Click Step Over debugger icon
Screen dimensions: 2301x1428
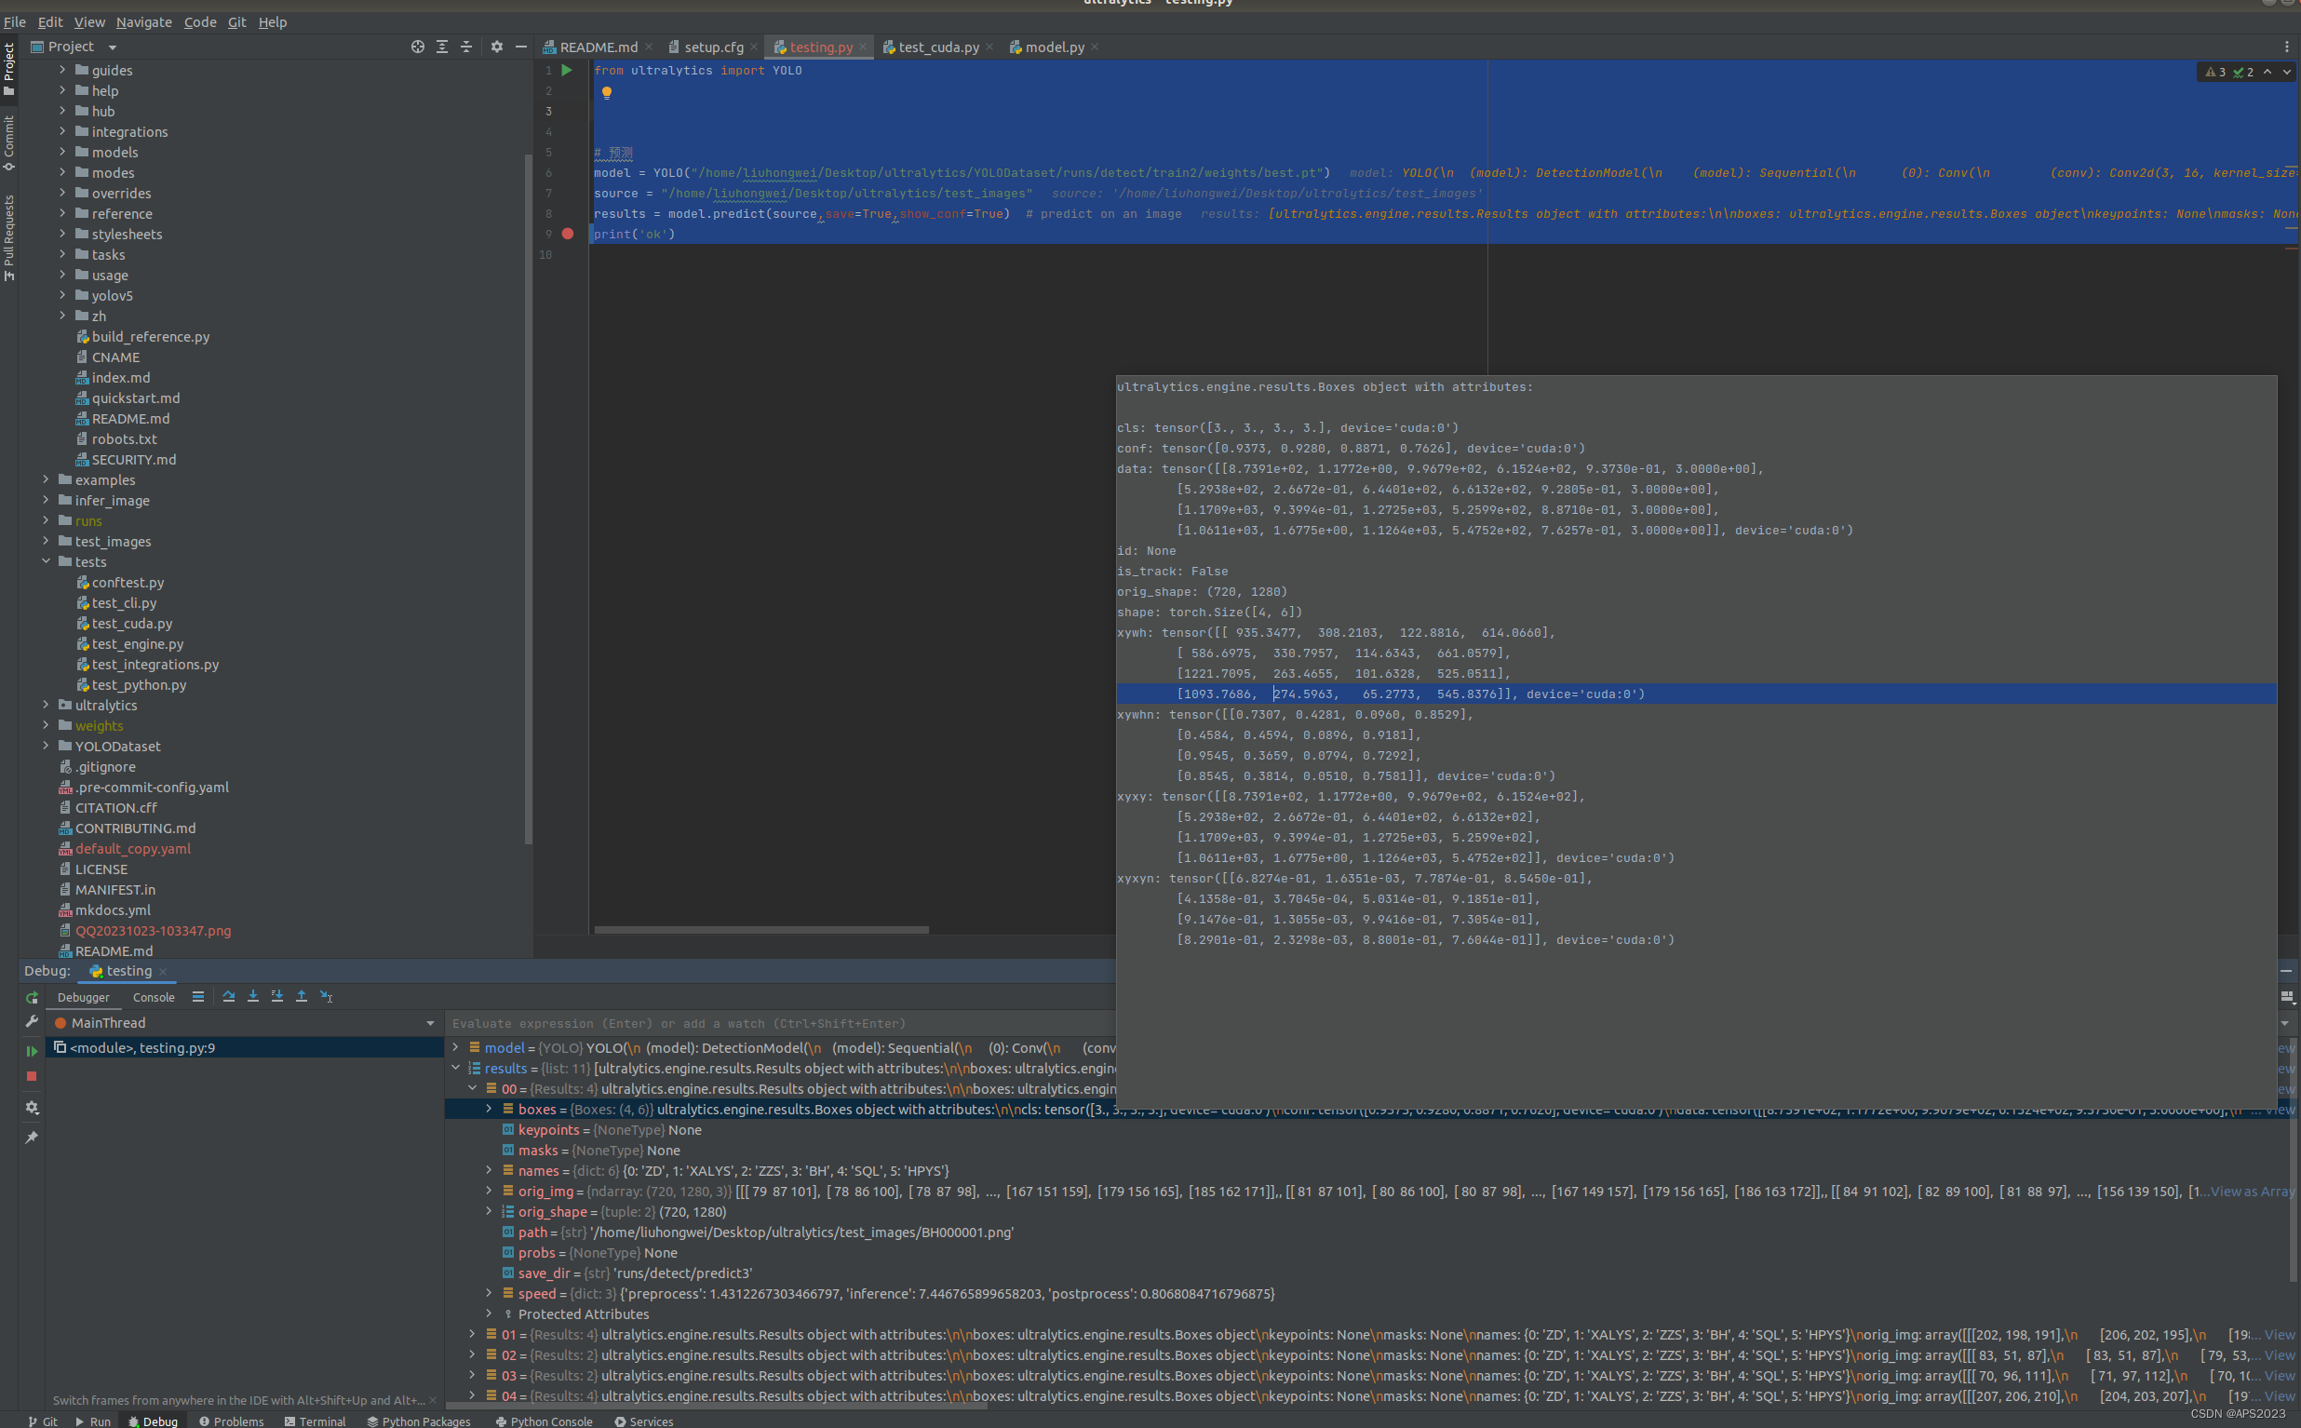[x=228, y=996]
